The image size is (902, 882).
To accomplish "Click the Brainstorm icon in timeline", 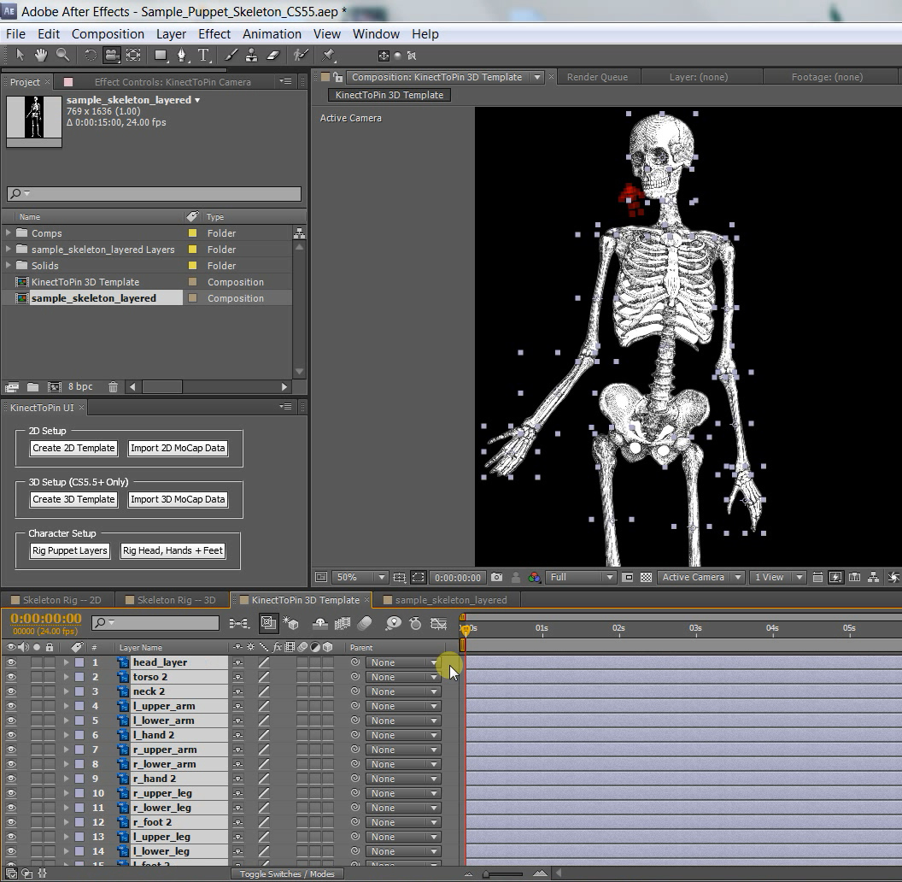I will (x=394, y=623).
